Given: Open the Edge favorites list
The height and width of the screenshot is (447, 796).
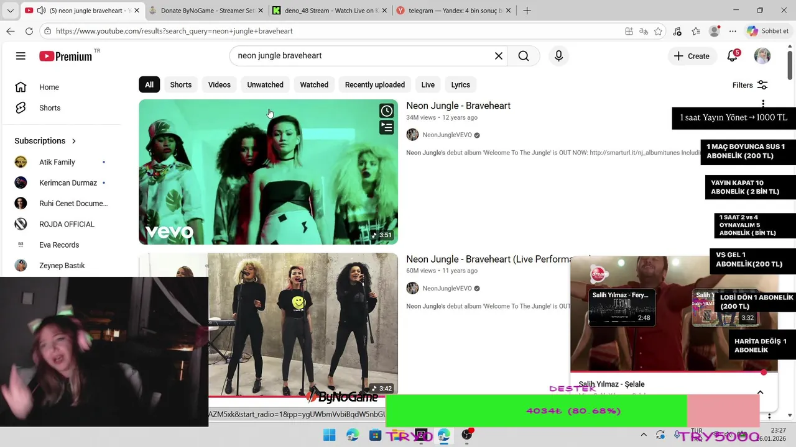Looking at the screenshot, I should coord(696,31).
